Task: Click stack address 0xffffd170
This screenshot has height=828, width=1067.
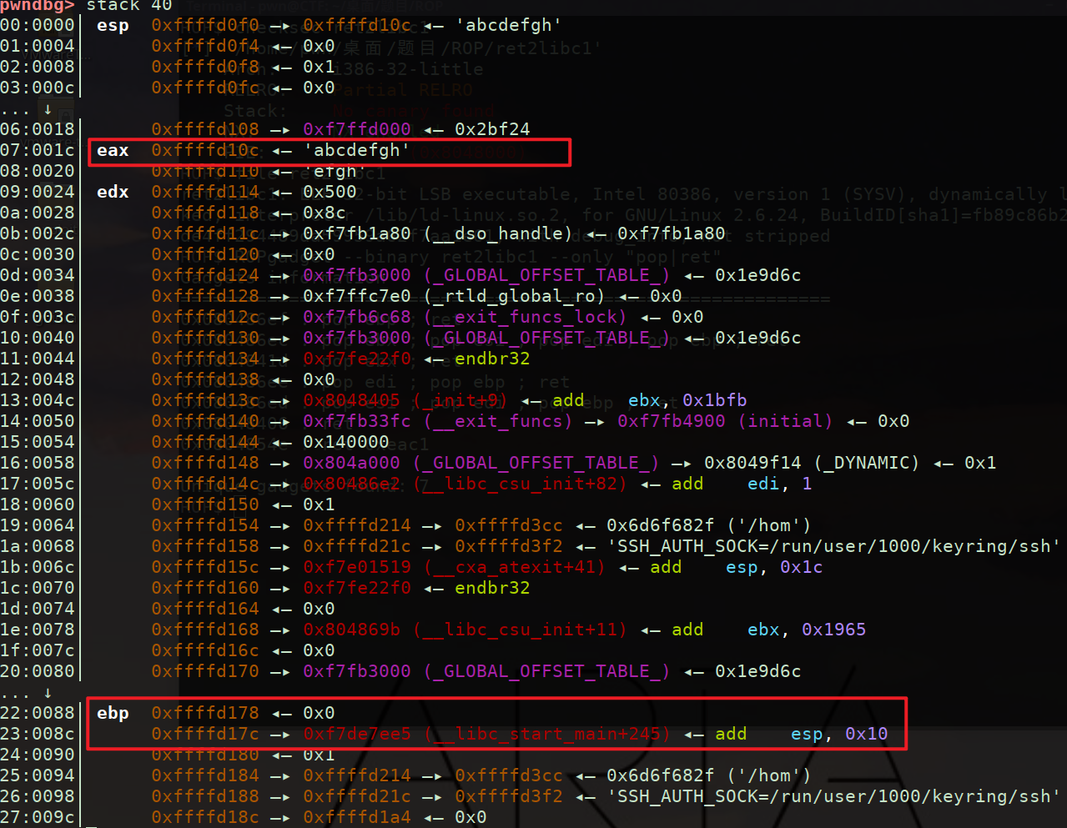Action: [x=205, y=672]
